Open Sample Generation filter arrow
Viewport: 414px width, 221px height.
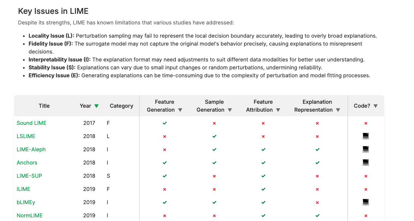[230, 110]
